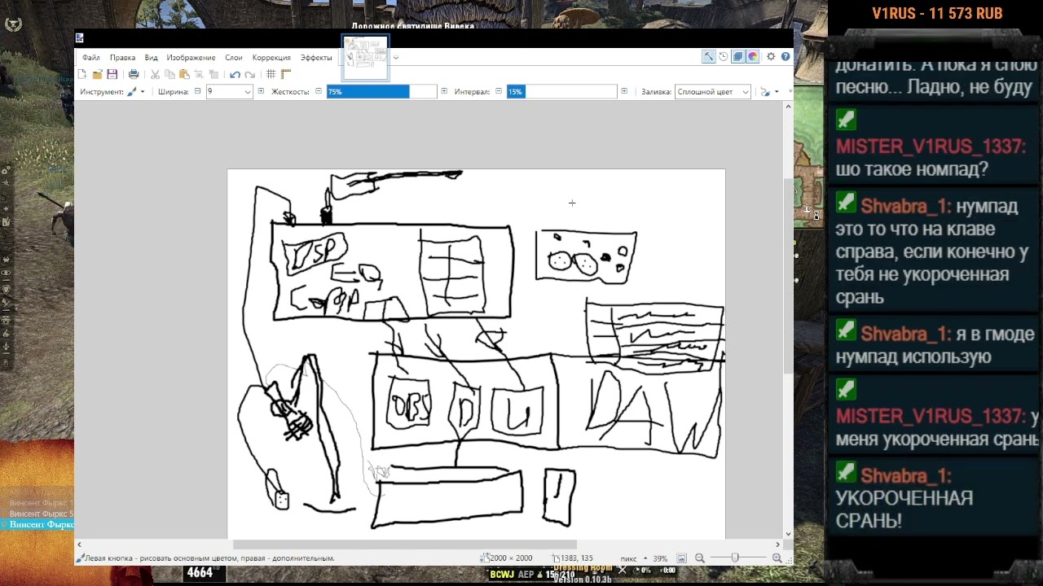The height and width of the screenshot is (586, 1043).
Task: Redo the last undone action
Action: (x=249, y=74)
